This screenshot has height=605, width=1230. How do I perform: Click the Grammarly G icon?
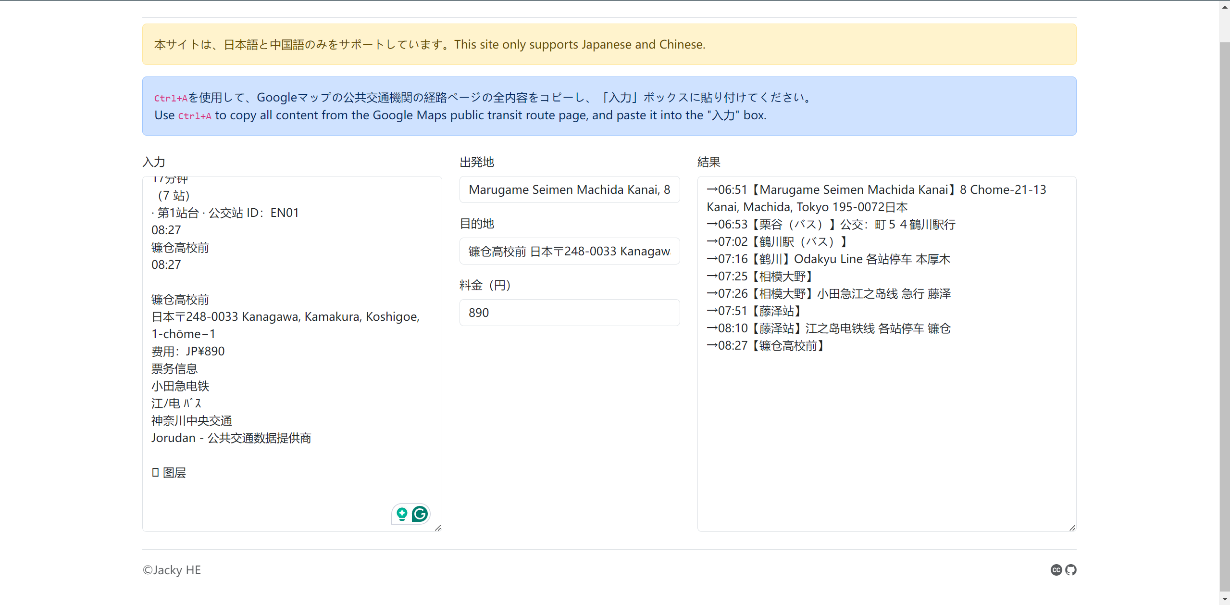coord(420,514)
